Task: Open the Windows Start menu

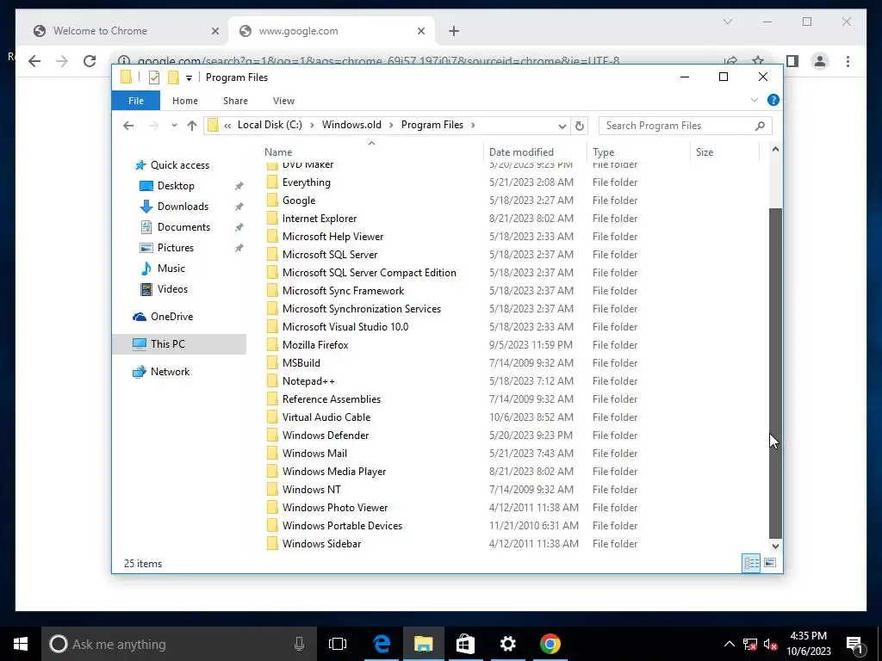Action: pos(21,644)
